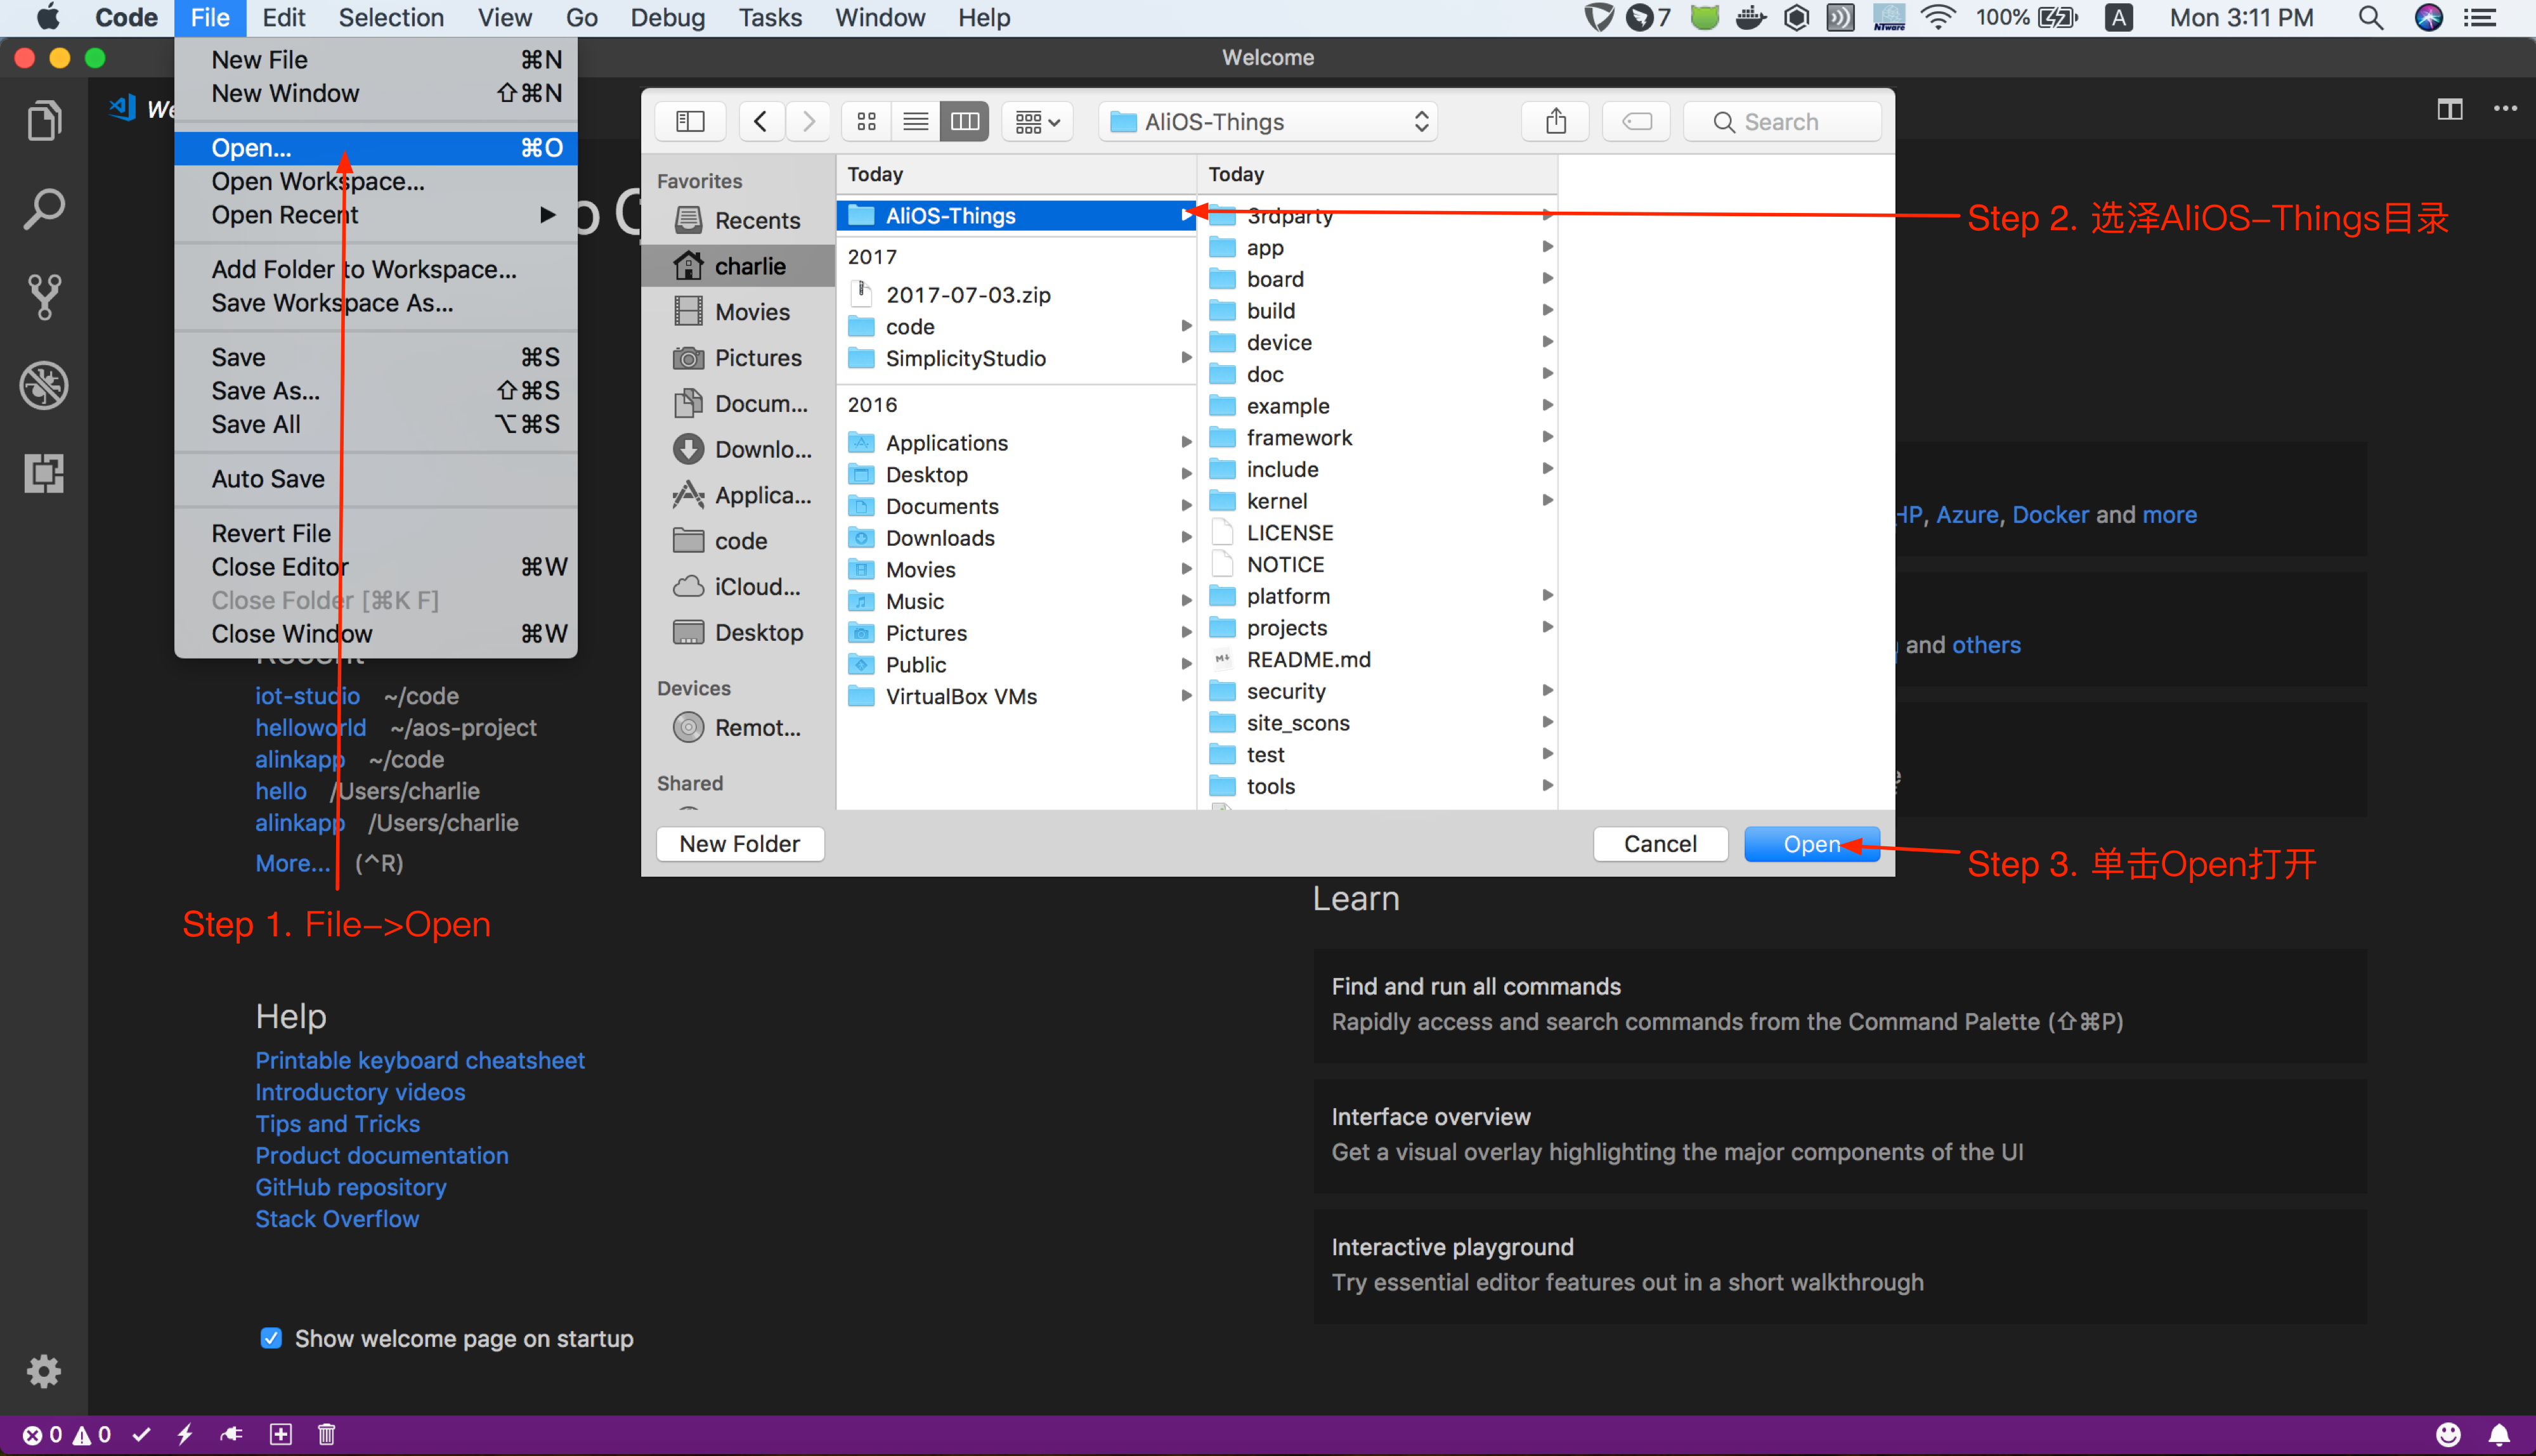Switch file dialog to icon view
Viewport: 2536px width, 1456px height.
[x=866, y=122]
